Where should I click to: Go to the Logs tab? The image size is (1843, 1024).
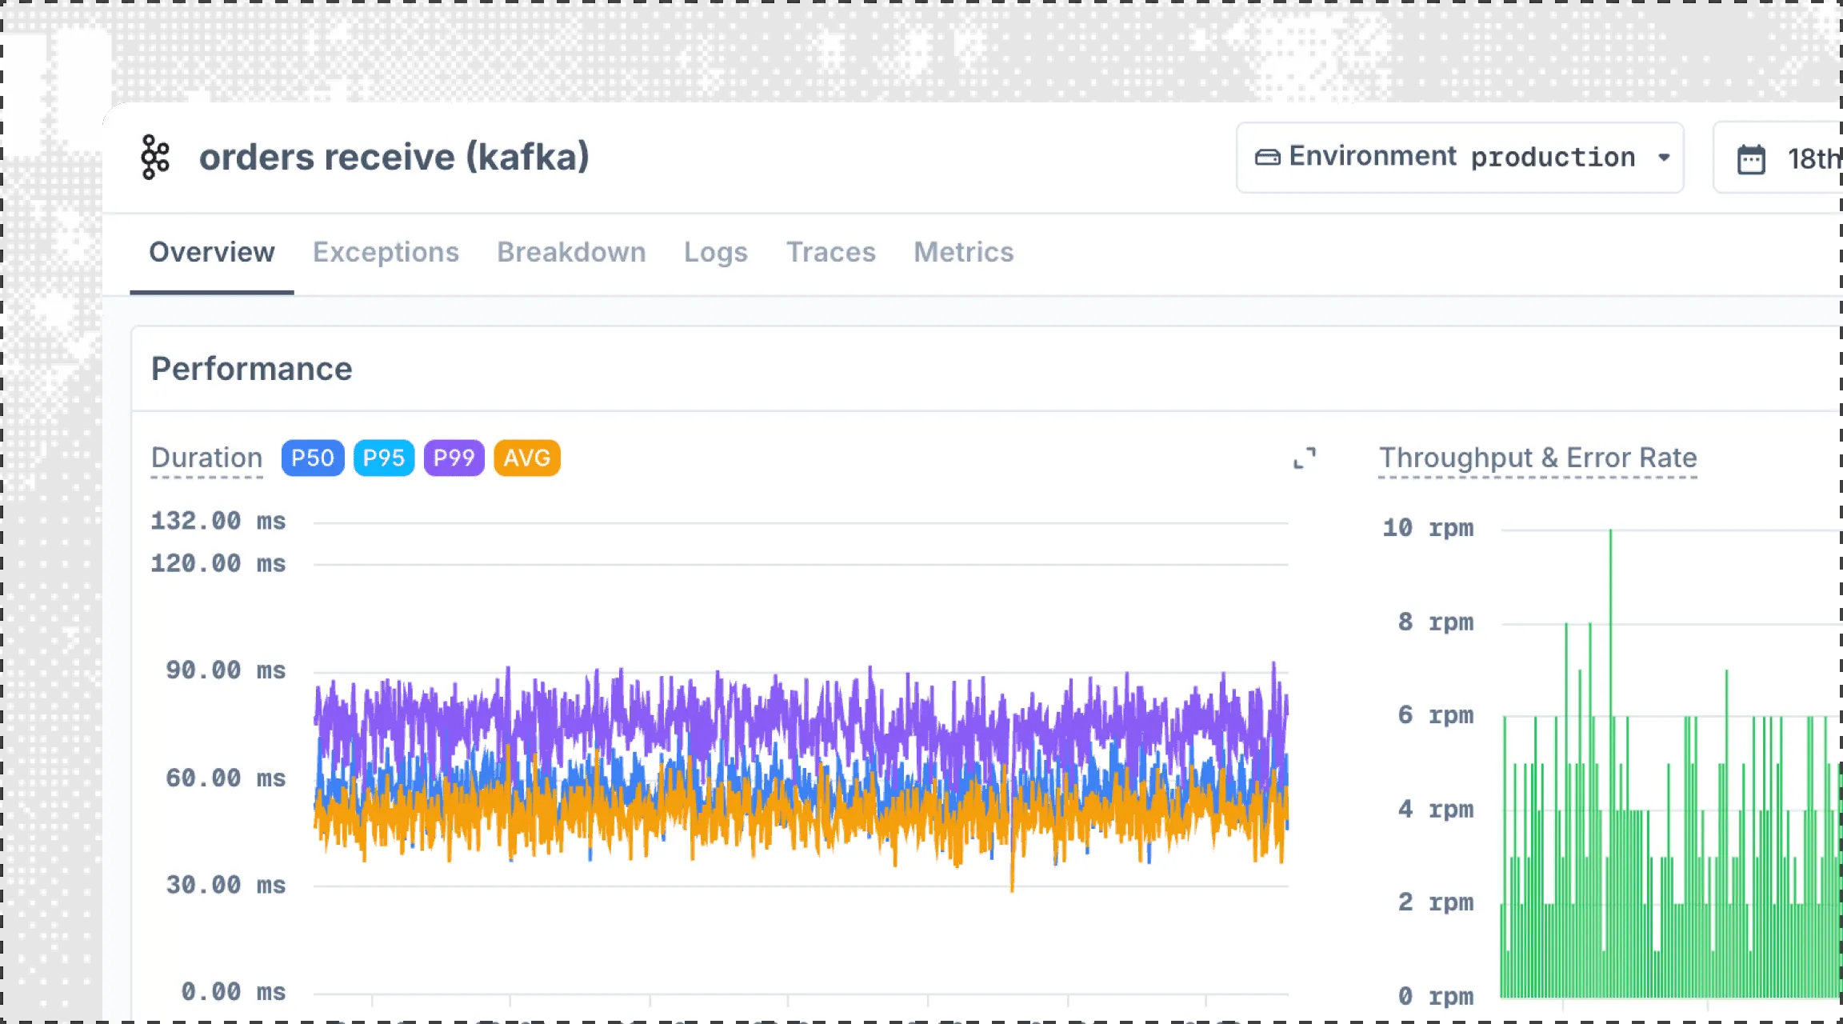pyautogui.click(x=715, y=252)
